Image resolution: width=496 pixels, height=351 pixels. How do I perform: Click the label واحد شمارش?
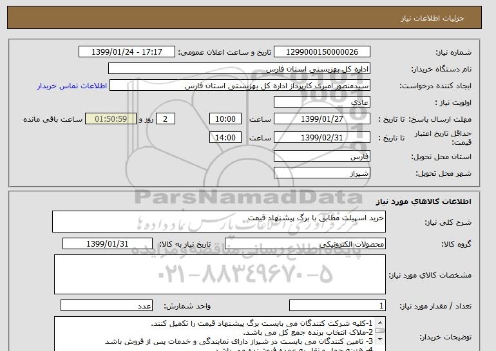(187, 306)
